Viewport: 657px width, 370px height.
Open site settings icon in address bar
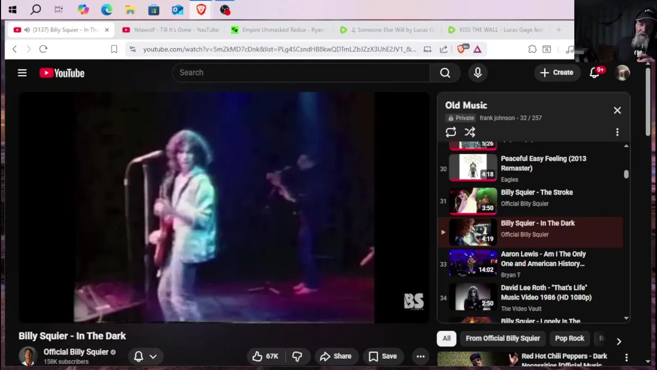[133, 49]
